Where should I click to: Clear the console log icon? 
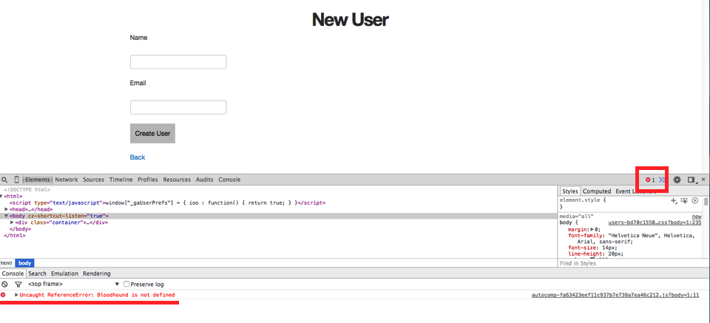pos(4,284)
